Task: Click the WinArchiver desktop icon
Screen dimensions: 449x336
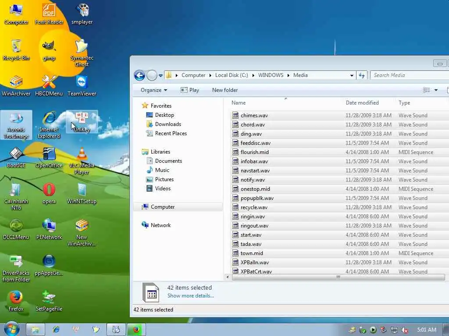Action: (x=16, y=85)
